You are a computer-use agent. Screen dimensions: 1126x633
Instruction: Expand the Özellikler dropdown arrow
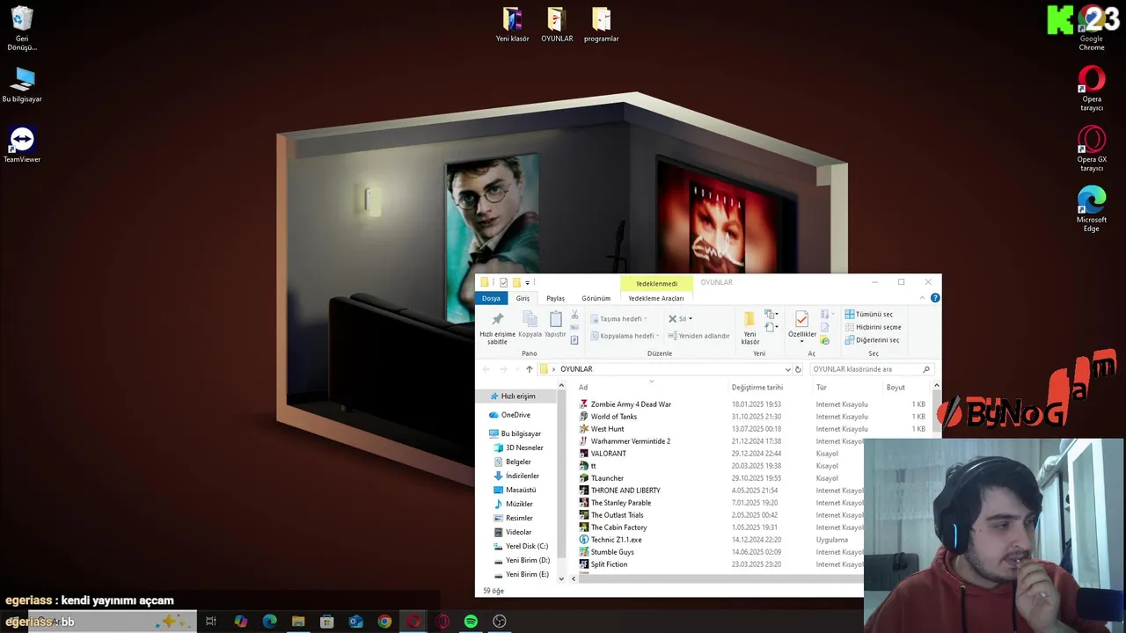[x=801, y=341]
